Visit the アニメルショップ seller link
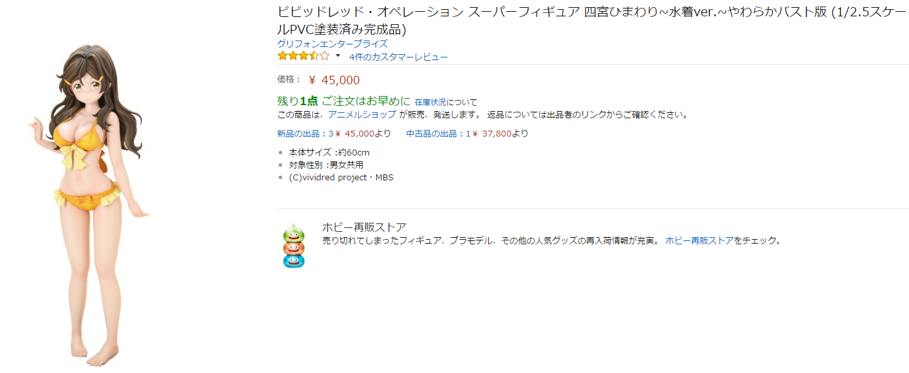Viewport: 909px width, 373px height. pyautogui.click(x=362, y=114)
